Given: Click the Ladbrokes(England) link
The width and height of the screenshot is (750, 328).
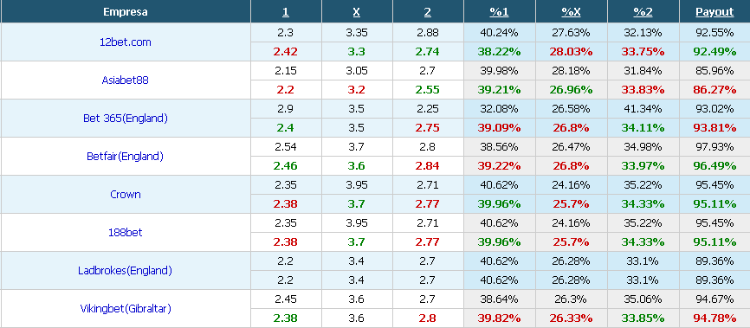Looking at the screenshot, I should (x=126, y=270).
